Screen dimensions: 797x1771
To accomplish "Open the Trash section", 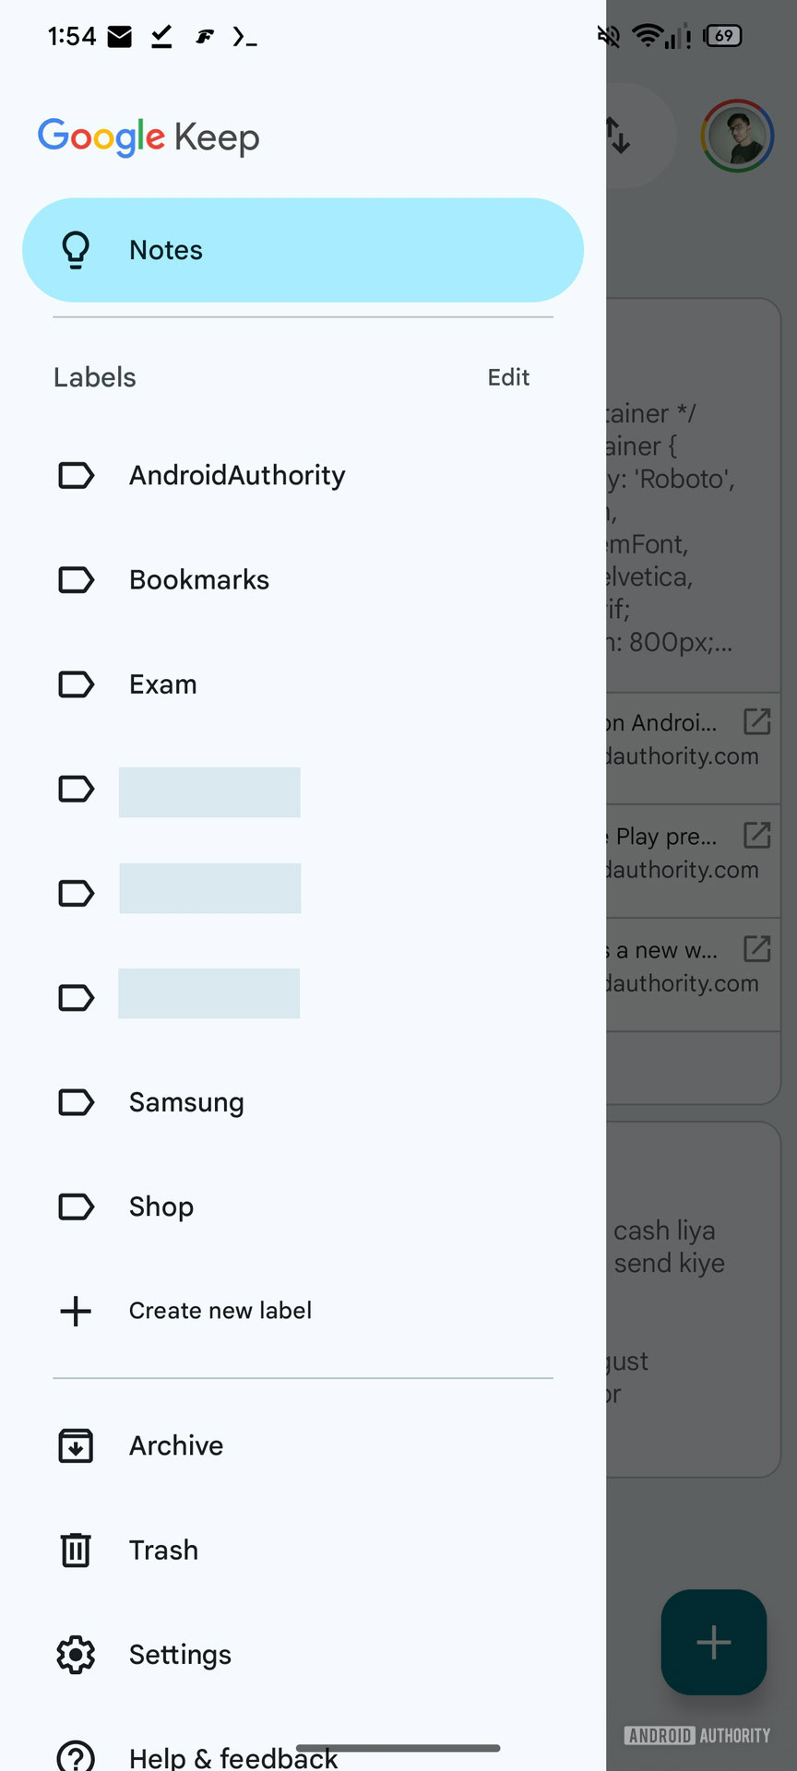I will click(163, 1550).
